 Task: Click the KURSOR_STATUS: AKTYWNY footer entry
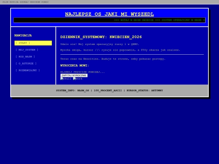click(145, 90)
